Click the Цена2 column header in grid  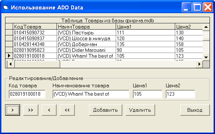(189, 26)
